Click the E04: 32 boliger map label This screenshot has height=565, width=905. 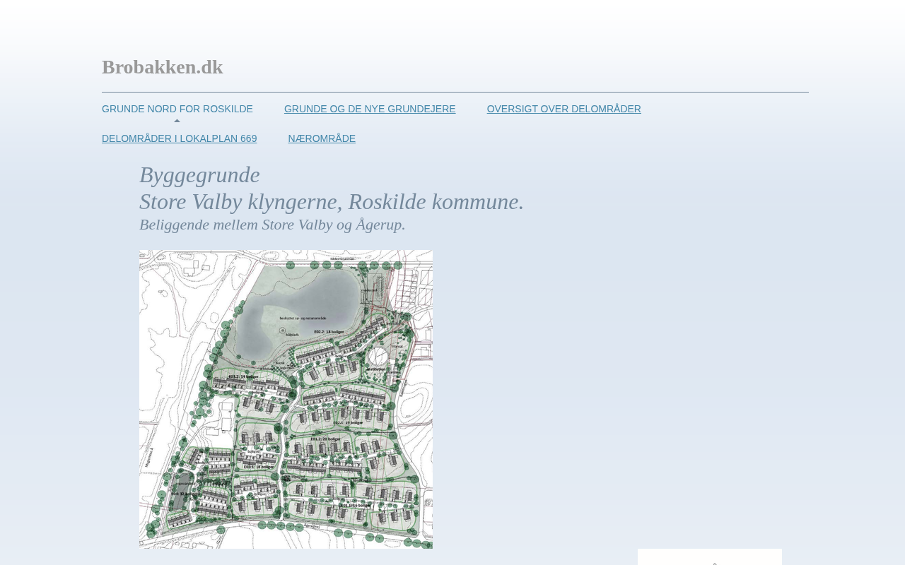pyautogui.click(x=182, y=494)
